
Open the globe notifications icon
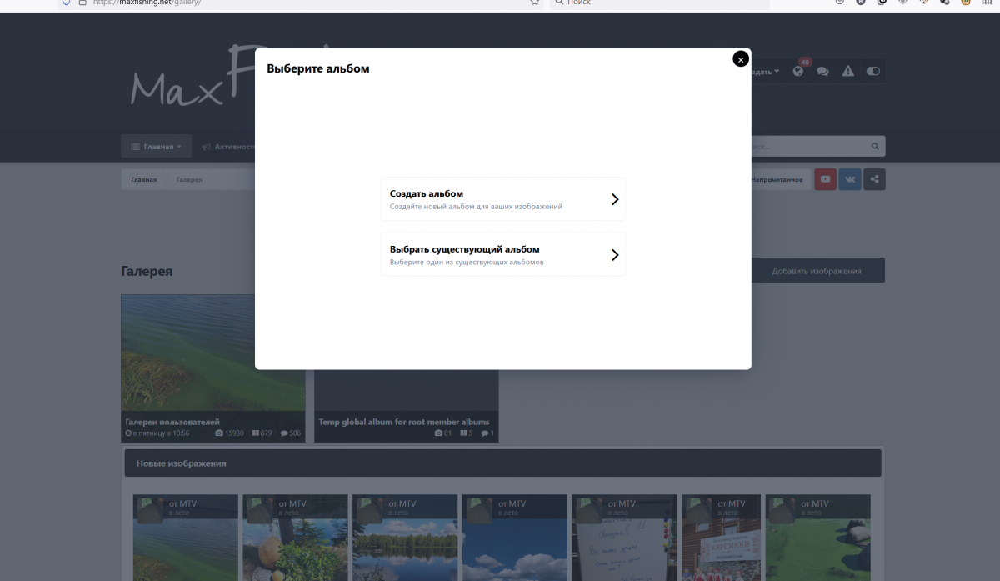tap(798, 72)
